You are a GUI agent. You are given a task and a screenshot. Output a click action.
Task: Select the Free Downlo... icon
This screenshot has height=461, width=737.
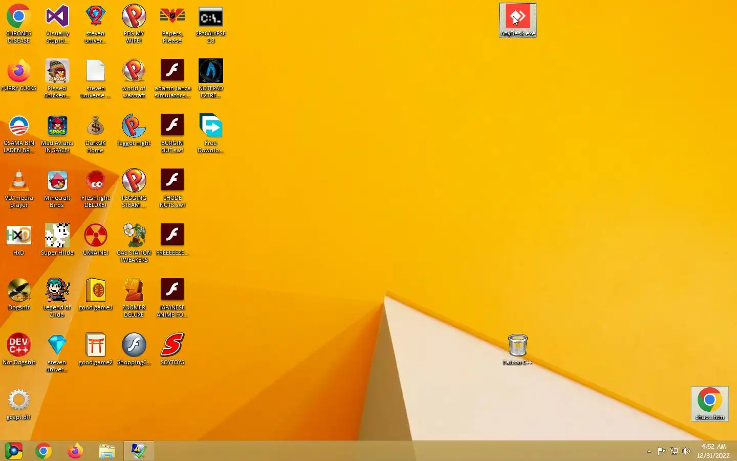coord(211,133)
